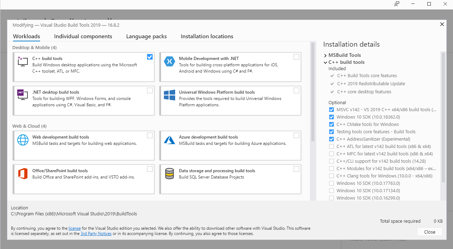Disable Windows 10 SDK (10.0.18362.0)
This screenshot has width=453, height=249.
pyautogui.click(x=331, y=117)
